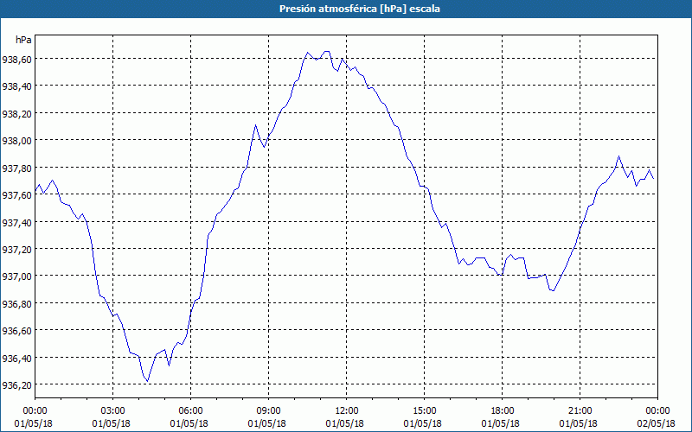Click the pressure curve peak near 11:15
The width and height of the screenshot is (692, 432).
(x=327, y=52)
